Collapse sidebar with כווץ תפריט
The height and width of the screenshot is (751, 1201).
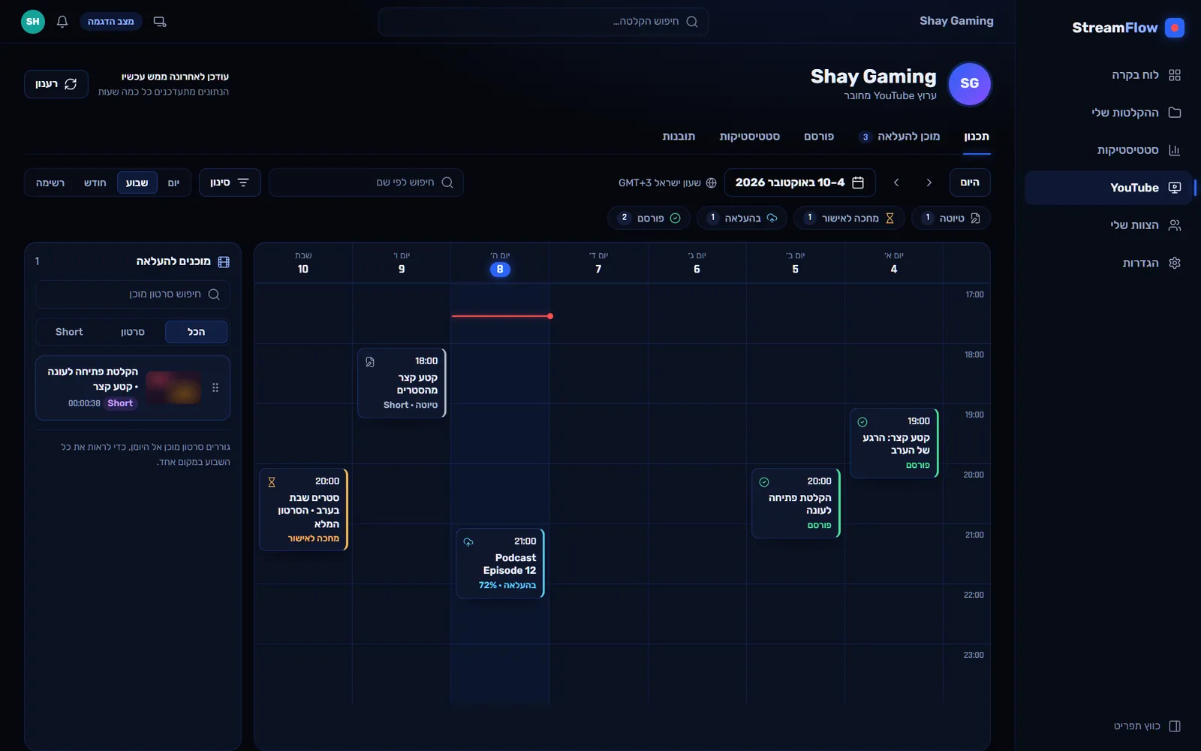pos(1147,726)
